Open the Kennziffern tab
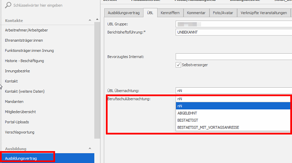Screen dimensions: 292x163 pos(170,13)
